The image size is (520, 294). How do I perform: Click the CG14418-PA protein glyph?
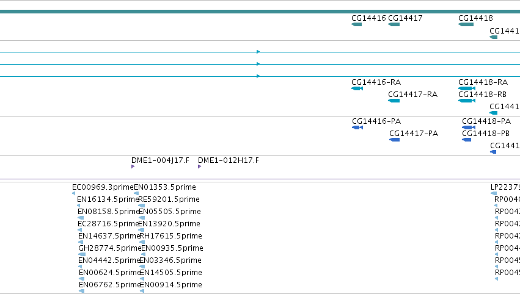[x=469, y=127]
